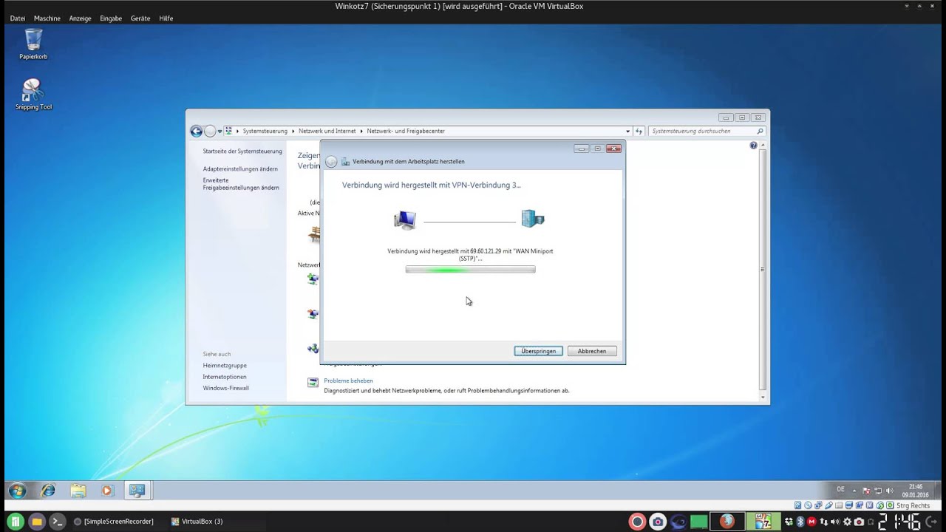
Task: Click the Netzwerk- und Freigabecenter breadcrumb
Action: coord(406,131)
